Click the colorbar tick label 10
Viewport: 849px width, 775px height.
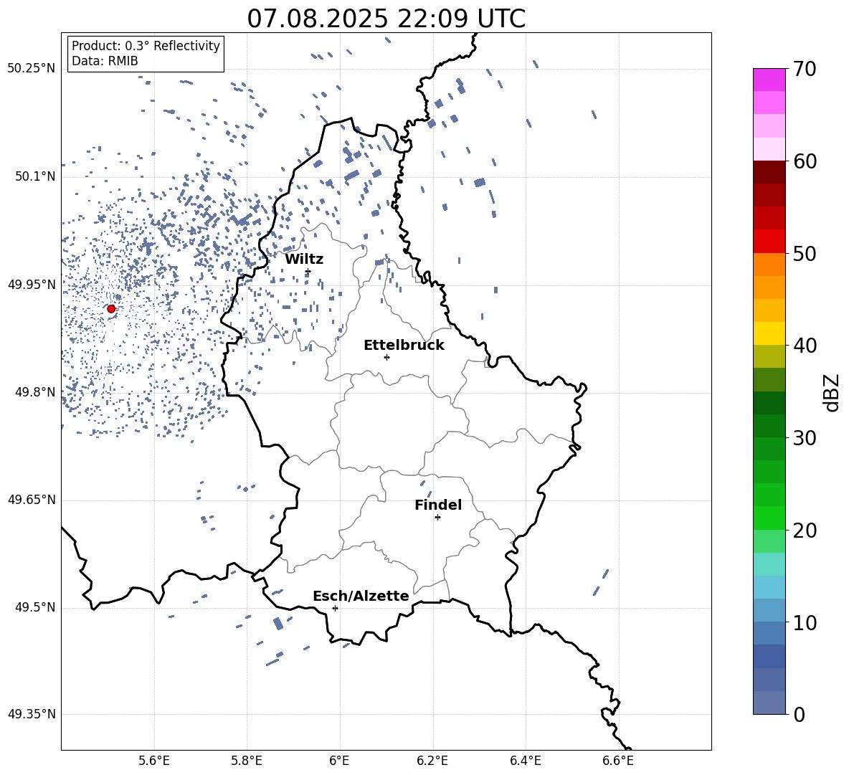tap(805, 622)
